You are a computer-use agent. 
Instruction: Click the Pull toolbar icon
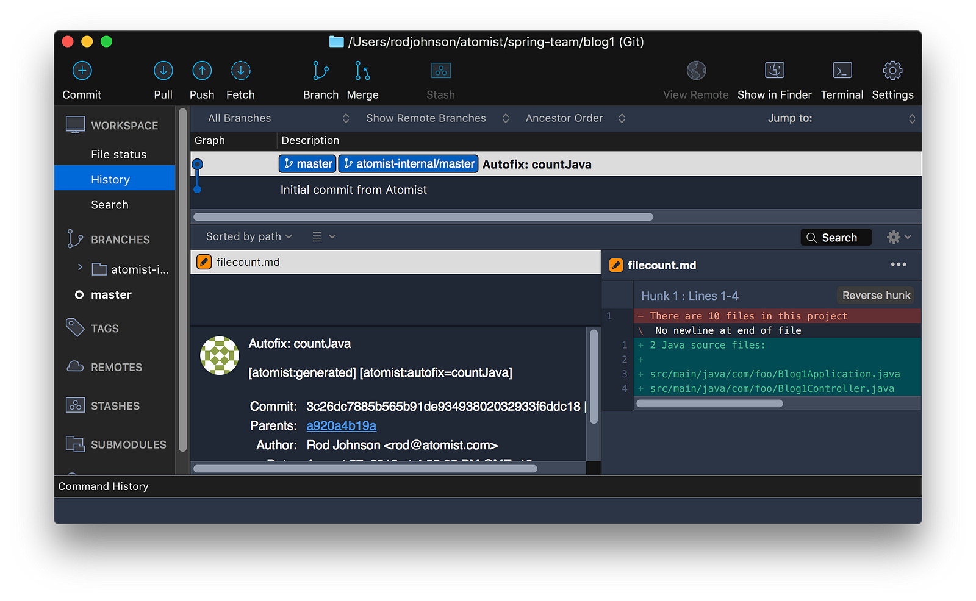(x=163, y=71)
